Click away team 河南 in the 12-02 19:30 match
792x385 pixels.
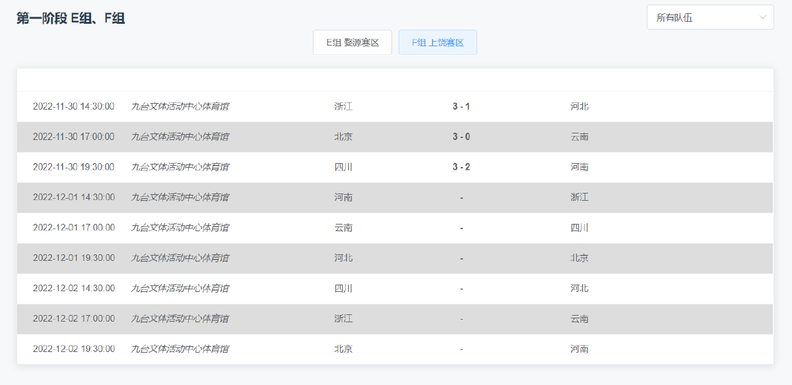[x=579, y=349]
